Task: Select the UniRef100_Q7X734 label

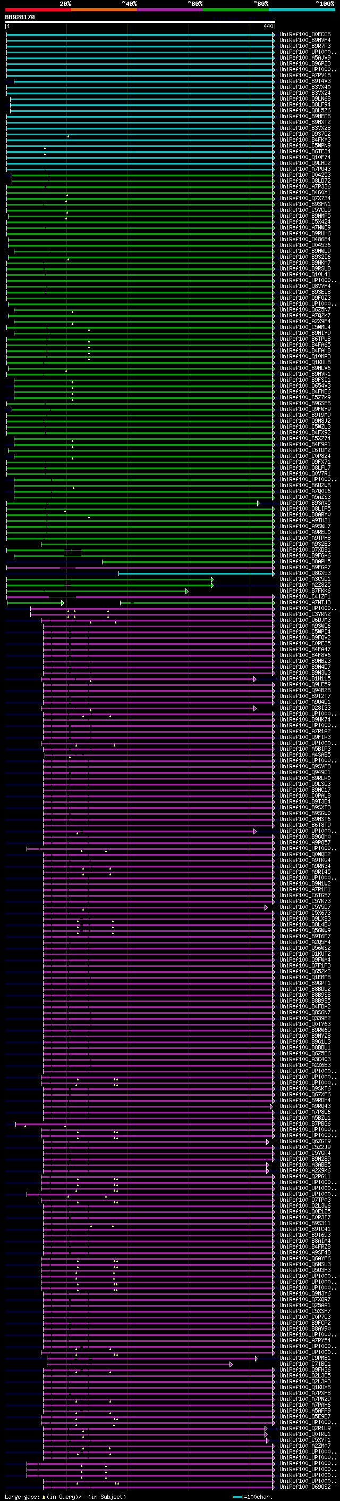Action: tap(305, 198)
